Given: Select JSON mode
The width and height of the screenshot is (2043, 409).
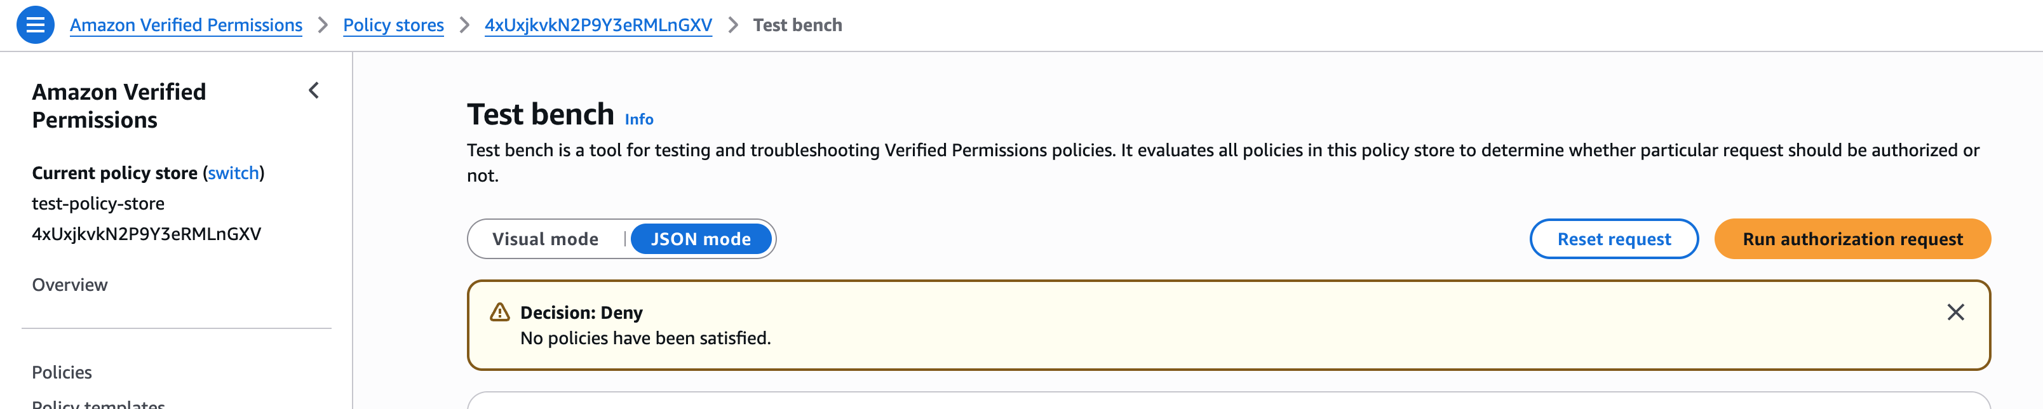Looking at the screenshot, I should [x=700, y=239].
